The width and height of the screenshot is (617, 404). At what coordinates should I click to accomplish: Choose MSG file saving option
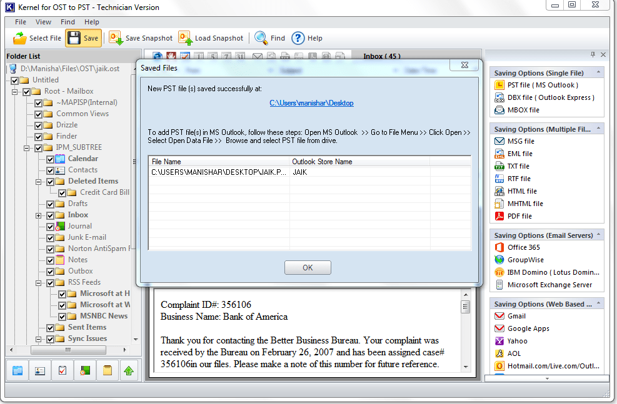(514, 141)
